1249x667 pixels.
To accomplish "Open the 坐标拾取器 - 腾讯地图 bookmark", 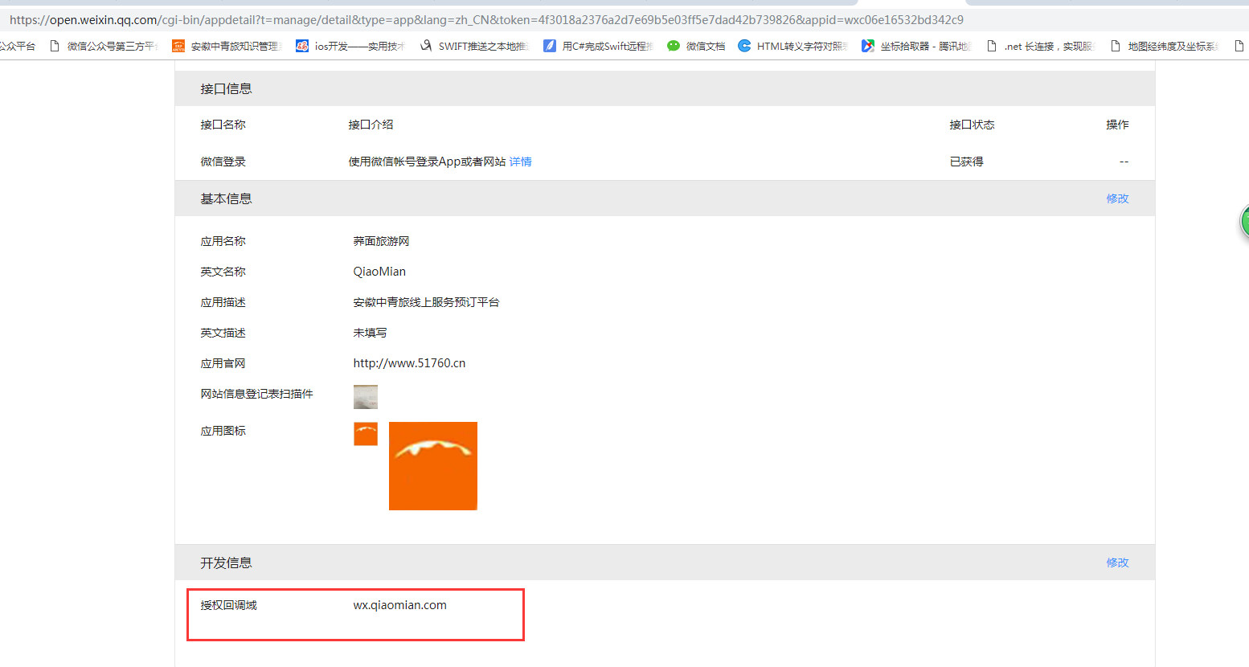I will (x=916, y=47).
